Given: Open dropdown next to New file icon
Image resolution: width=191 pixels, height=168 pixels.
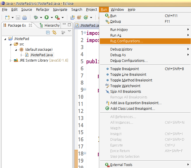Looking at the screenshot, I should (13, 18).
